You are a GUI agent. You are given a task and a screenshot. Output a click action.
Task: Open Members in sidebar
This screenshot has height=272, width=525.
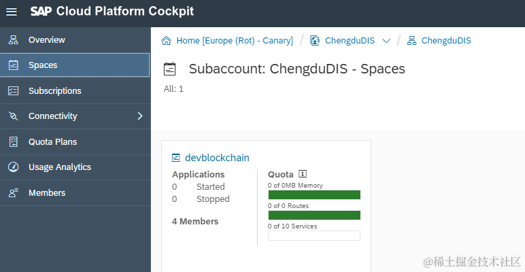point(75,192)
